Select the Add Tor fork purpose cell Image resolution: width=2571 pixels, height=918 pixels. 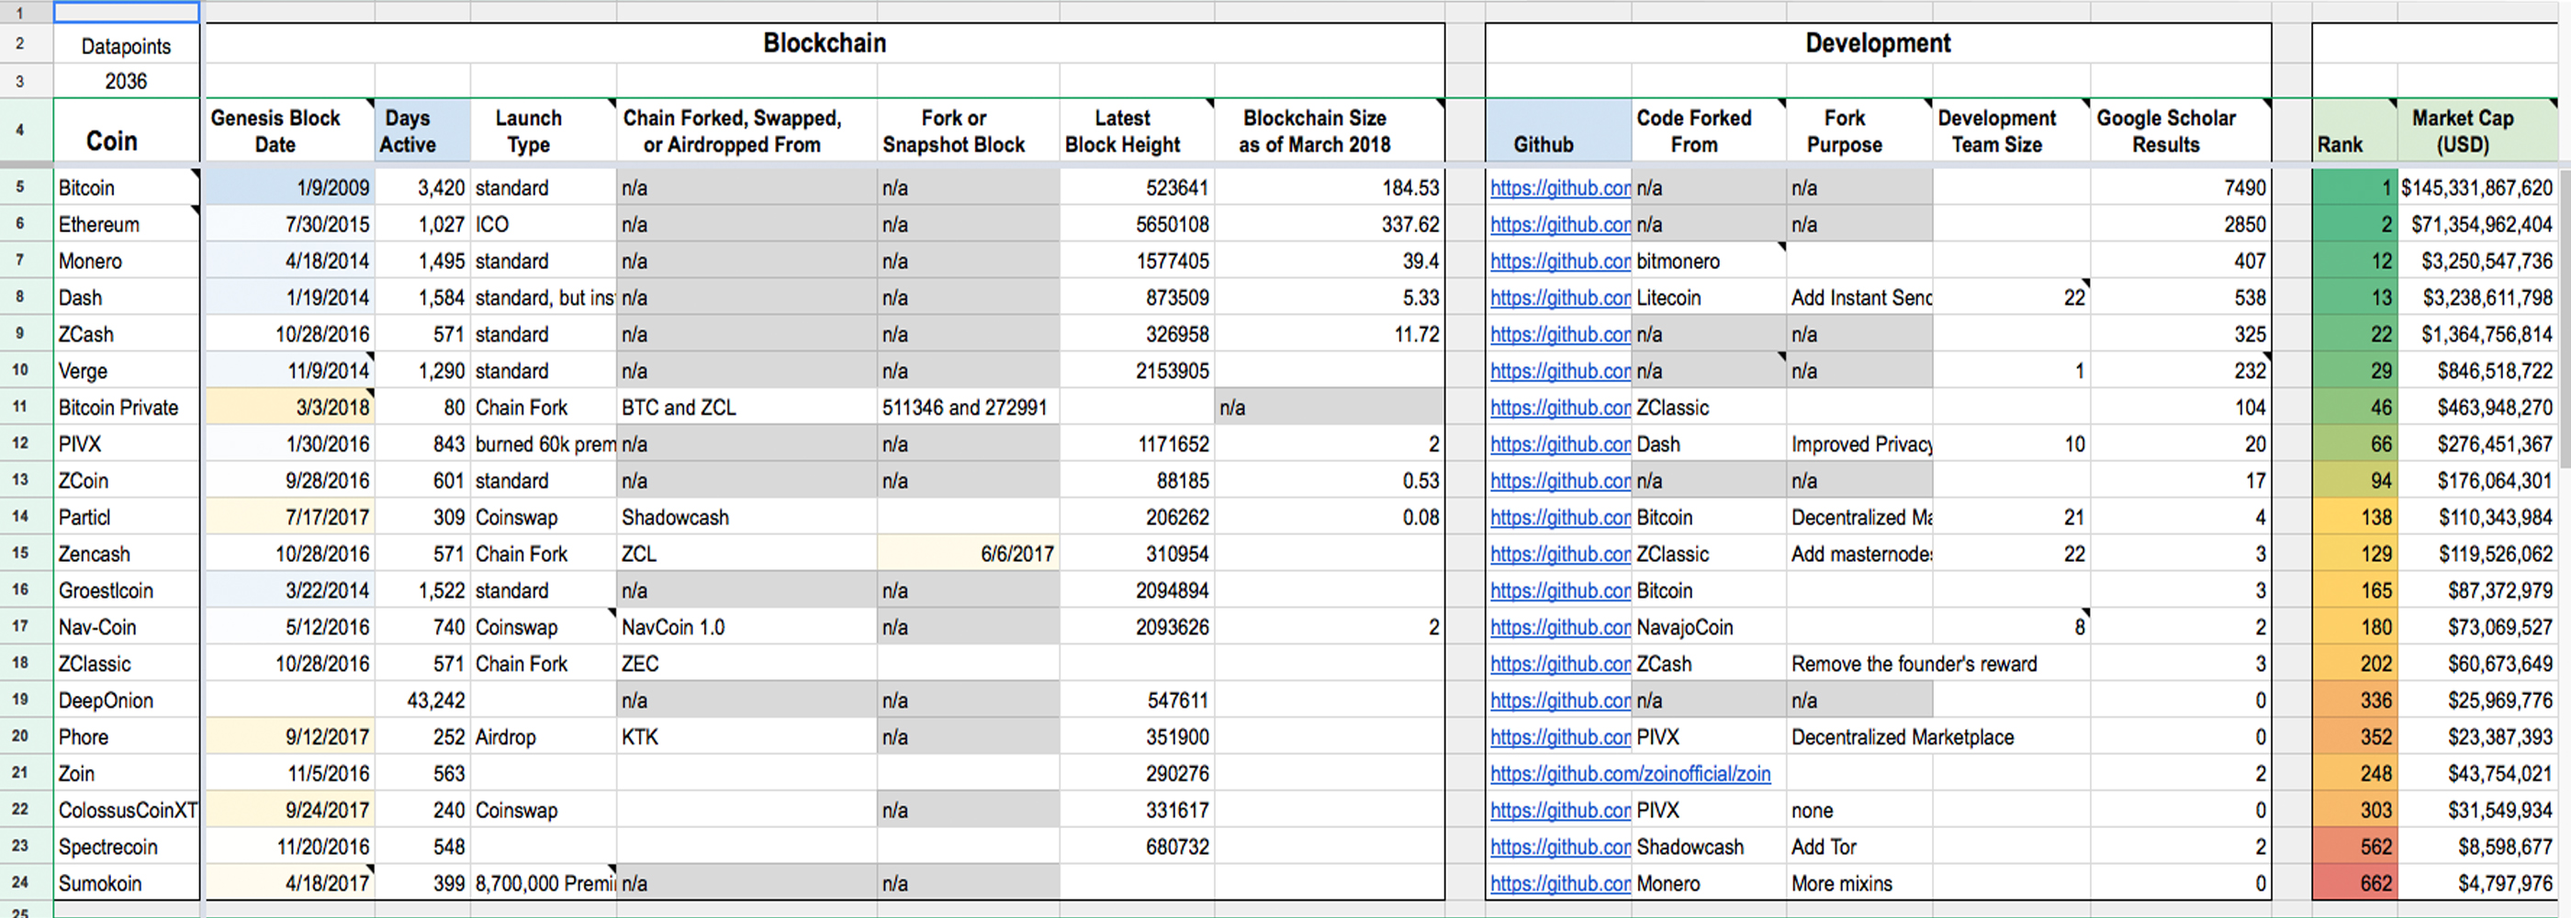point(1859,847)
